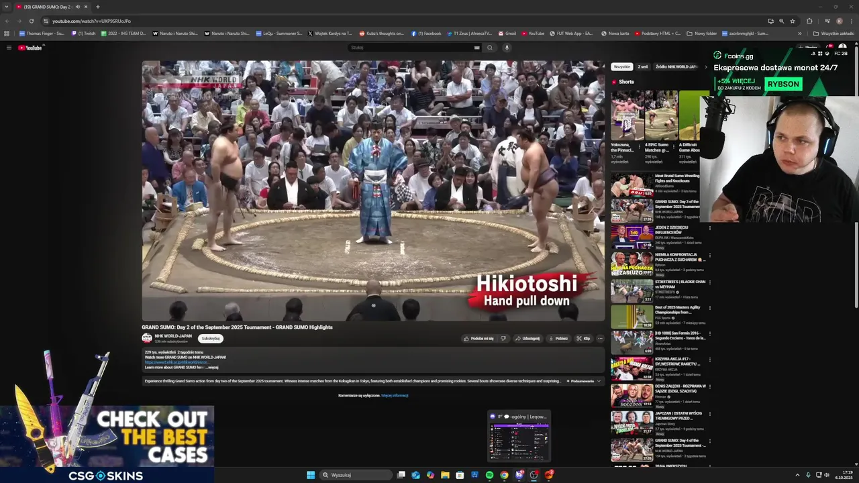Open File Explorer from the taskbar
This screenshot has width=859, height=483.
point(445,475)
